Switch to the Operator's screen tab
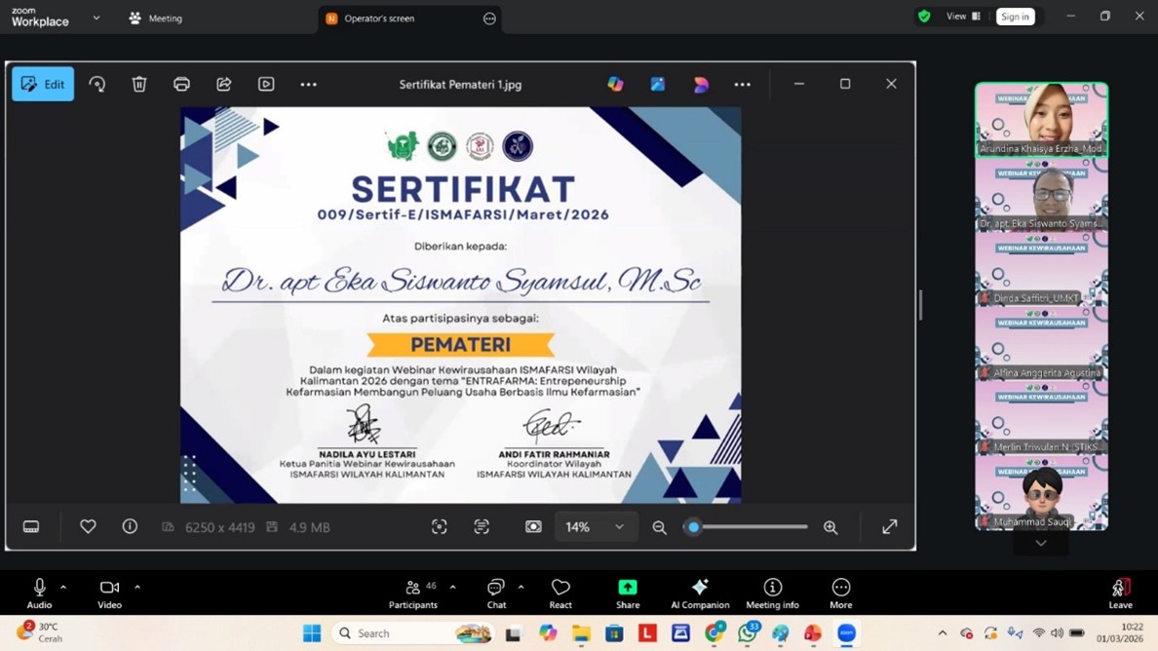The width and height of the screenshot is (1158, 651). tap(380, 19)
